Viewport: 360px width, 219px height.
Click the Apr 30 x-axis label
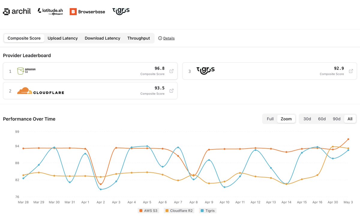[x=333, y=202]
